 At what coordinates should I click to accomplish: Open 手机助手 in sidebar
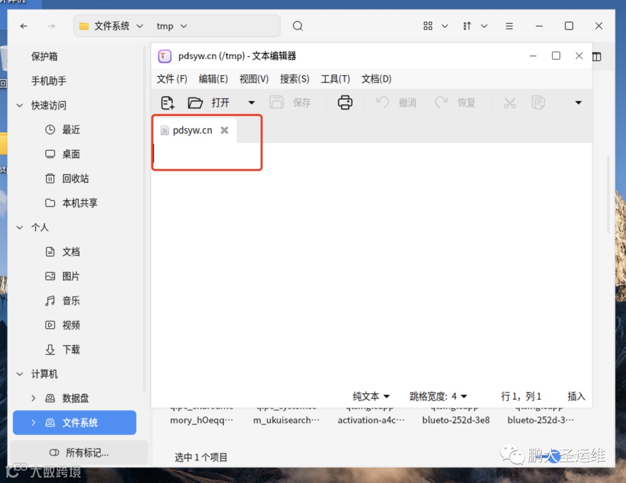[x=49, y=81]
